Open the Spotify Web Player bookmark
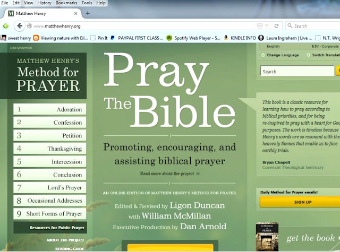This screenshot has width=340, height=252. [193, 38]
